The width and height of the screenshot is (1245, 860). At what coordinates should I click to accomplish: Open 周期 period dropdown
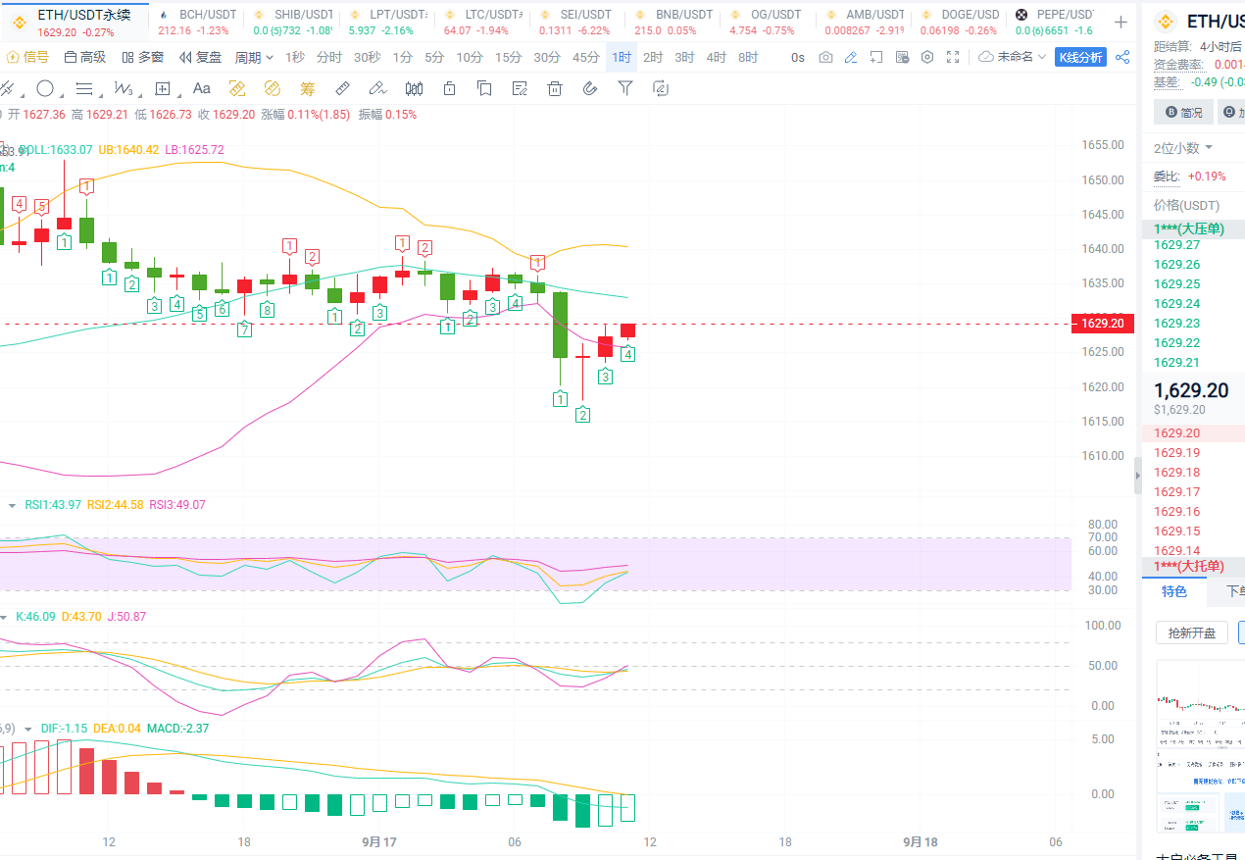click(255, 57)
